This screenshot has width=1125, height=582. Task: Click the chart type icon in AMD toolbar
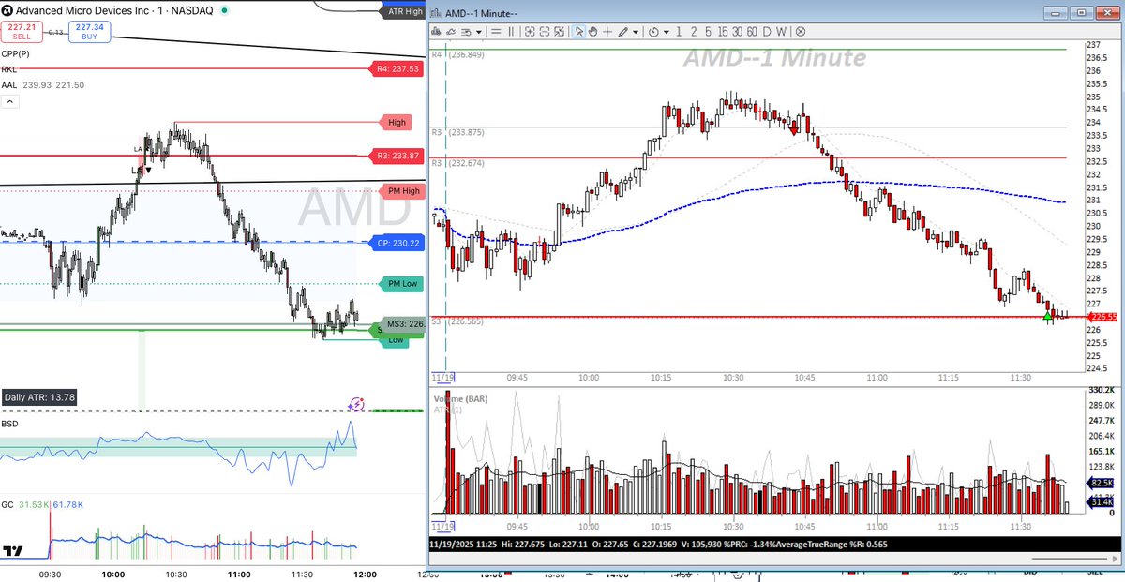(x=437, y=31)
